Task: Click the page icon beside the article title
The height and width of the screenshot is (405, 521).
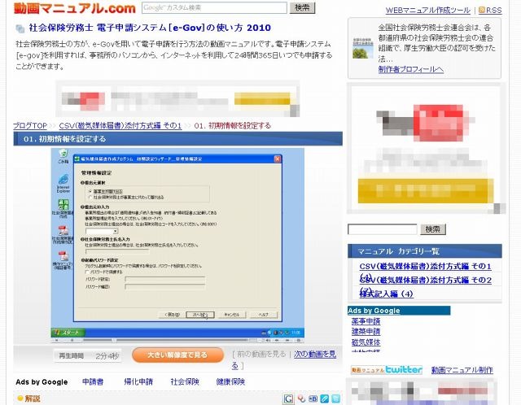Action: click(20, 28)
